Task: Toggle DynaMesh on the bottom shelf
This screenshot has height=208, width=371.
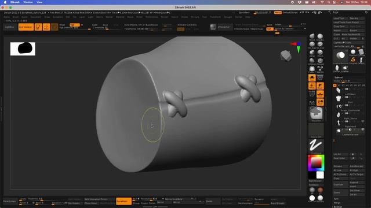Action: point(123,201)
